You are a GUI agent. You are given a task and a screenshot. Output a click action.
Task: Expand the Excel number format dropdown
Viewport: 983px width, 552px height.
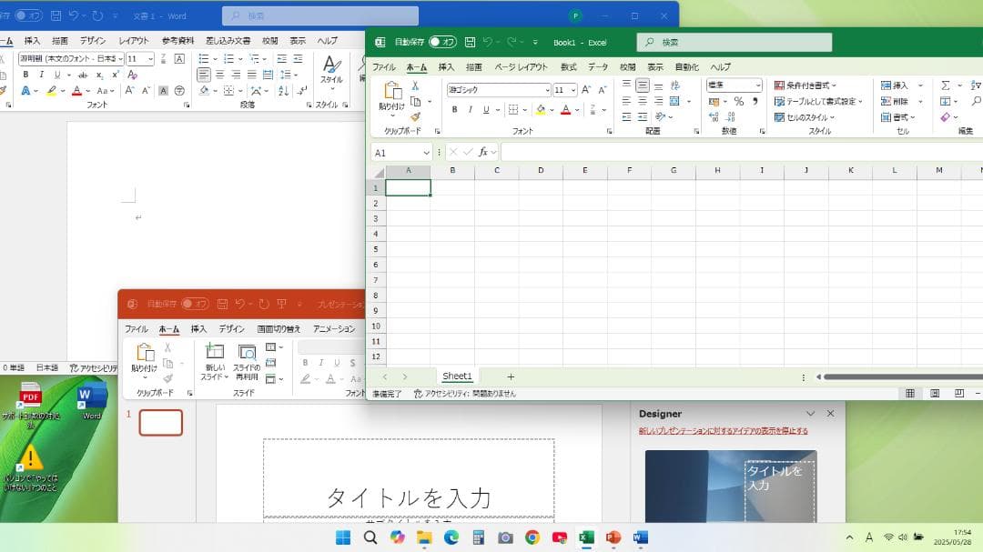[x=757, y=85]
